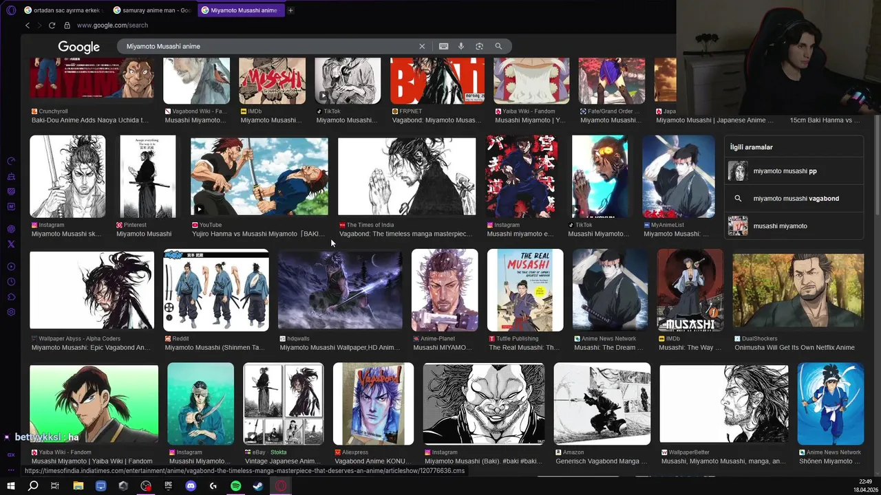
Task: Open Epic Games Launcher from the taskbar
Action: click(169, 485)
